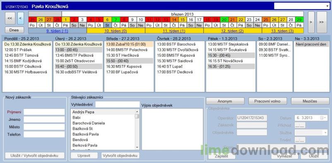Focus the Příjmení input field
This screenshot has height=163, width=332.
(x=44, y=112)
